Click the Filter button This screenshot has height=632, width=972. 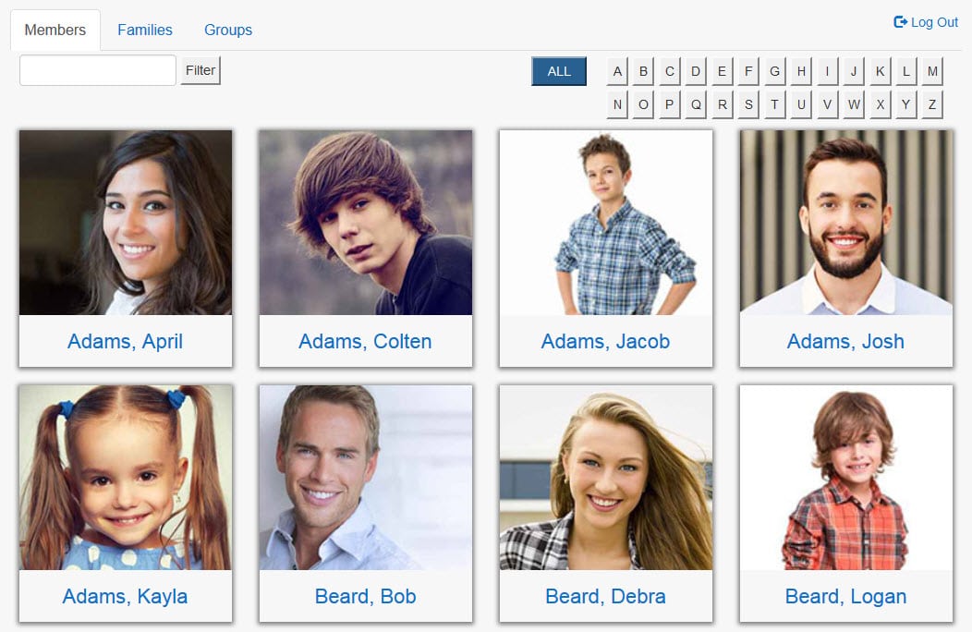click(200, 70)
